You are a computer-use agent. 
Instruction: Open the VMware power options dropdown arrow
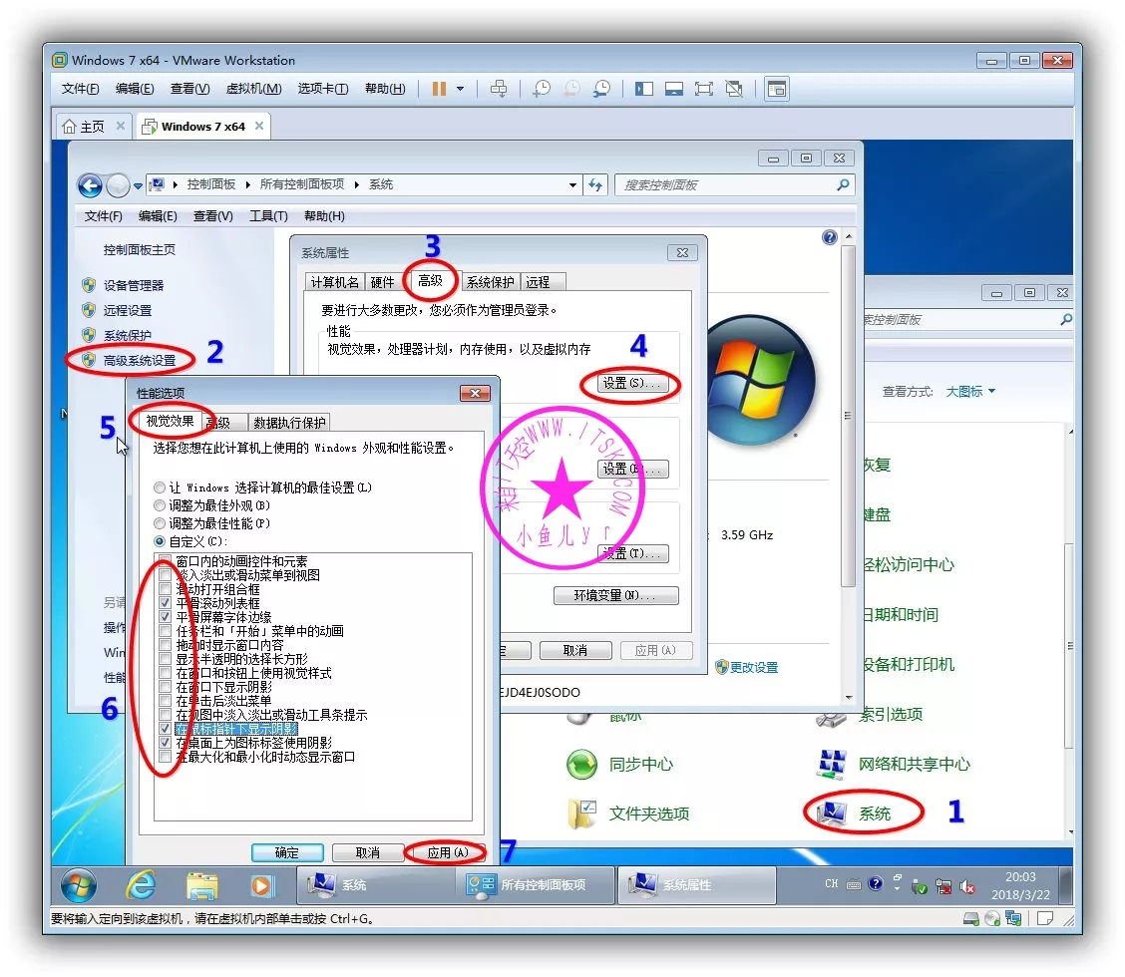[x=460, y=89]
